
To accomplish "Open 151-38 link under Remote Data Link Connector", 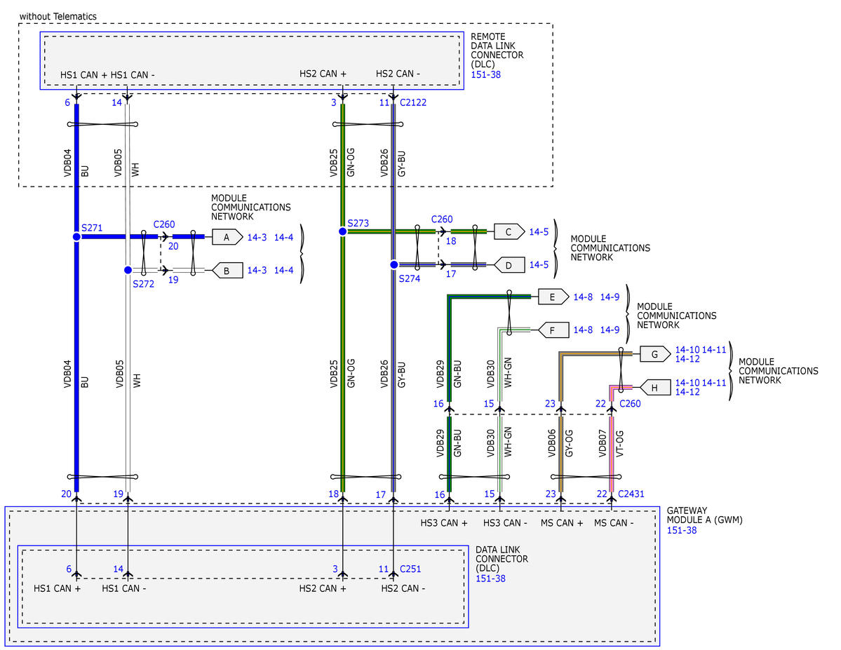I will point(485,73).
